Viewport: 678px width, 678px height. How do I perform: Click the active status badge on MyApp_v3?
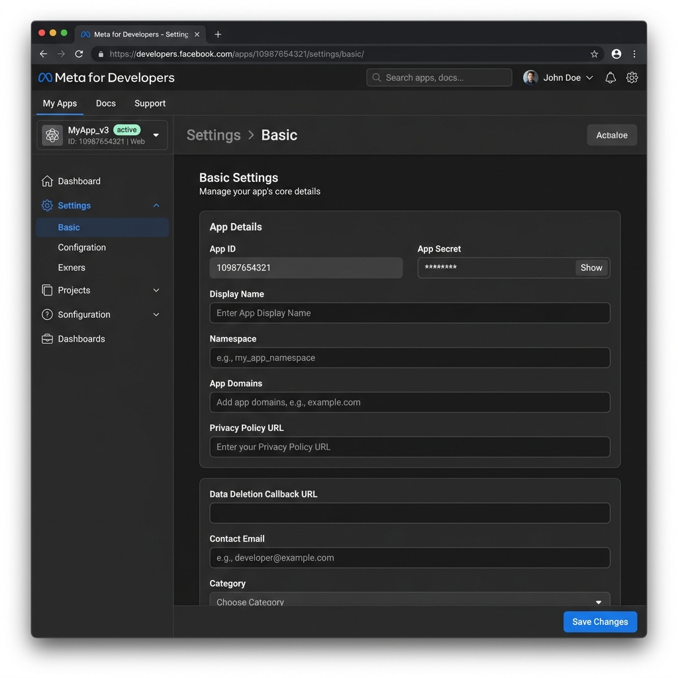126,130
